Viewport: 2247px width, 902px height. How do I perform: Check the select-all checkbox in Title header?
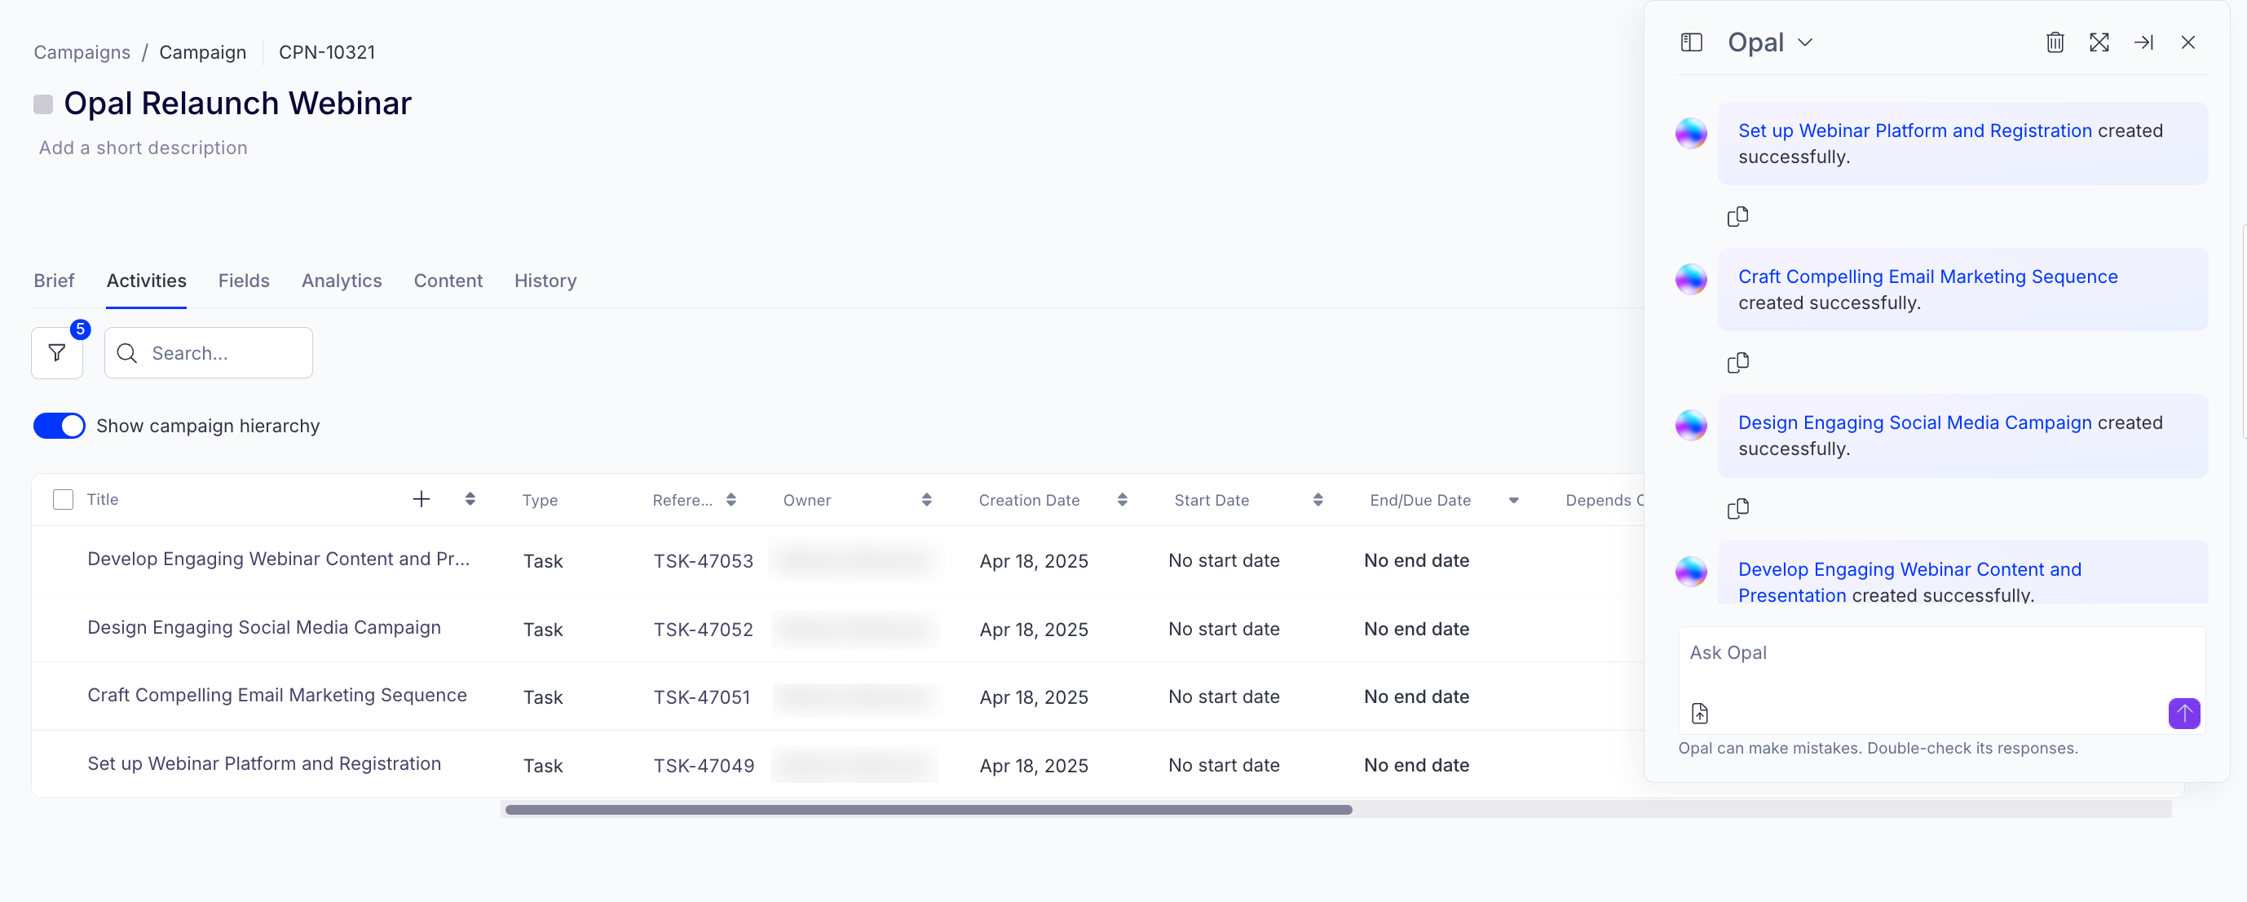(63, 500)
